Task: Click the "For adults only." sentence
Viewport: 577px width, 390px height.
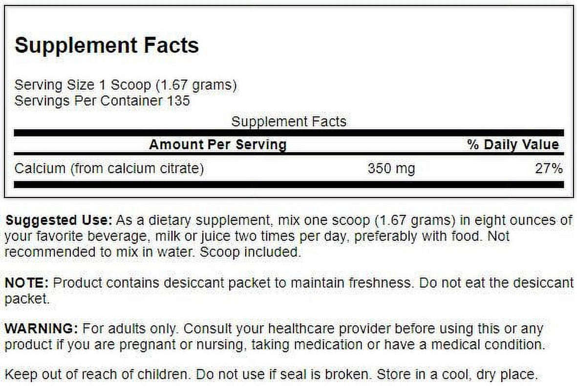Action: click(x=131, y=329)
